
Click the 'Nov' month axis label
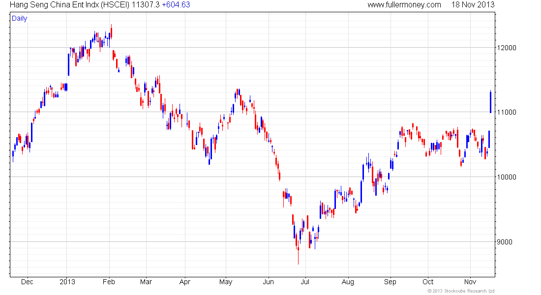pyautogui.click(x=470, y=282)
